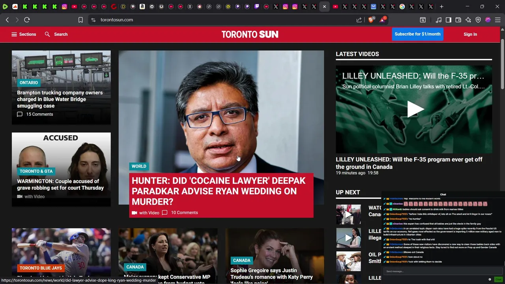Viewport: 505px width, 284px height.
Task: Open chat settings gear icon
Action: point(490,279)
